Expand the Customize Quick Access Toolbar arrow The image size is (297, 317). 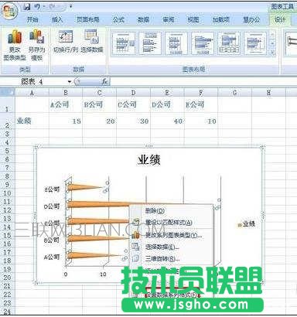click(x=70, y=6)
